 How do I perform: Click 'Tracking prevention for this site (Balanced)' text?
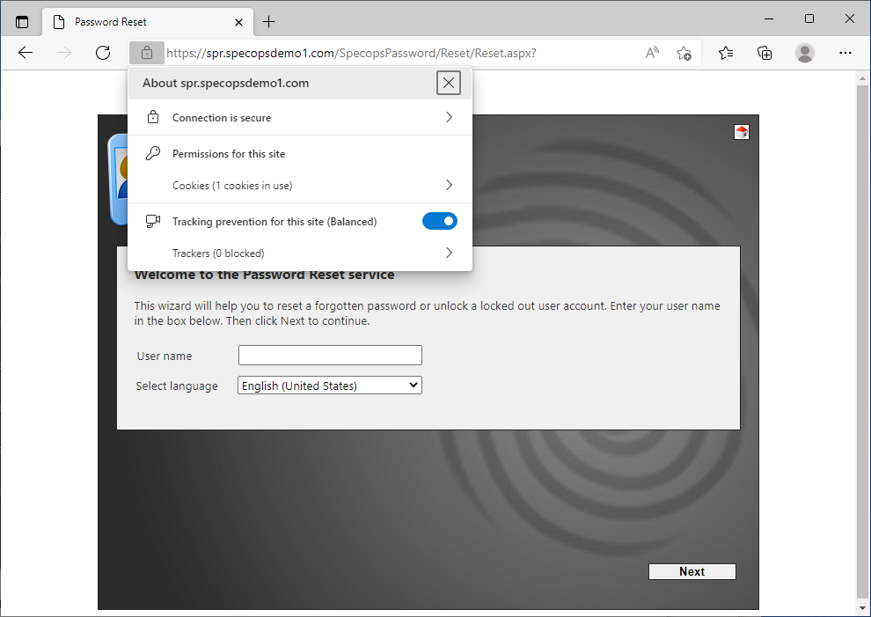(x=274, y=222)
